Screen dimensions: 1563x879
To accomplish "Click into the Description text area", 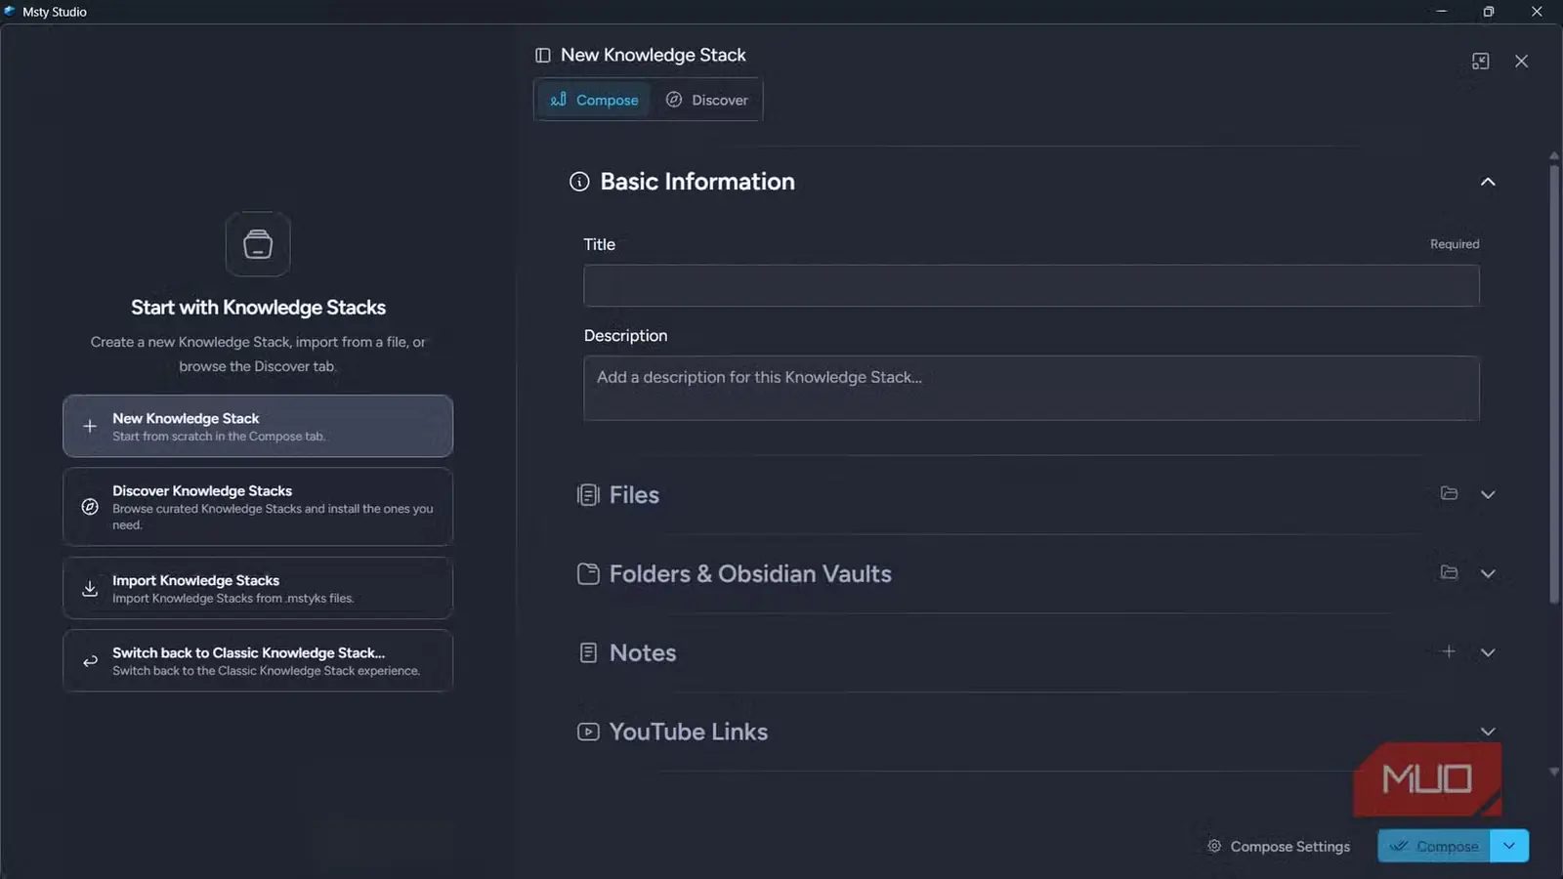I will [x=1032, y=388].
